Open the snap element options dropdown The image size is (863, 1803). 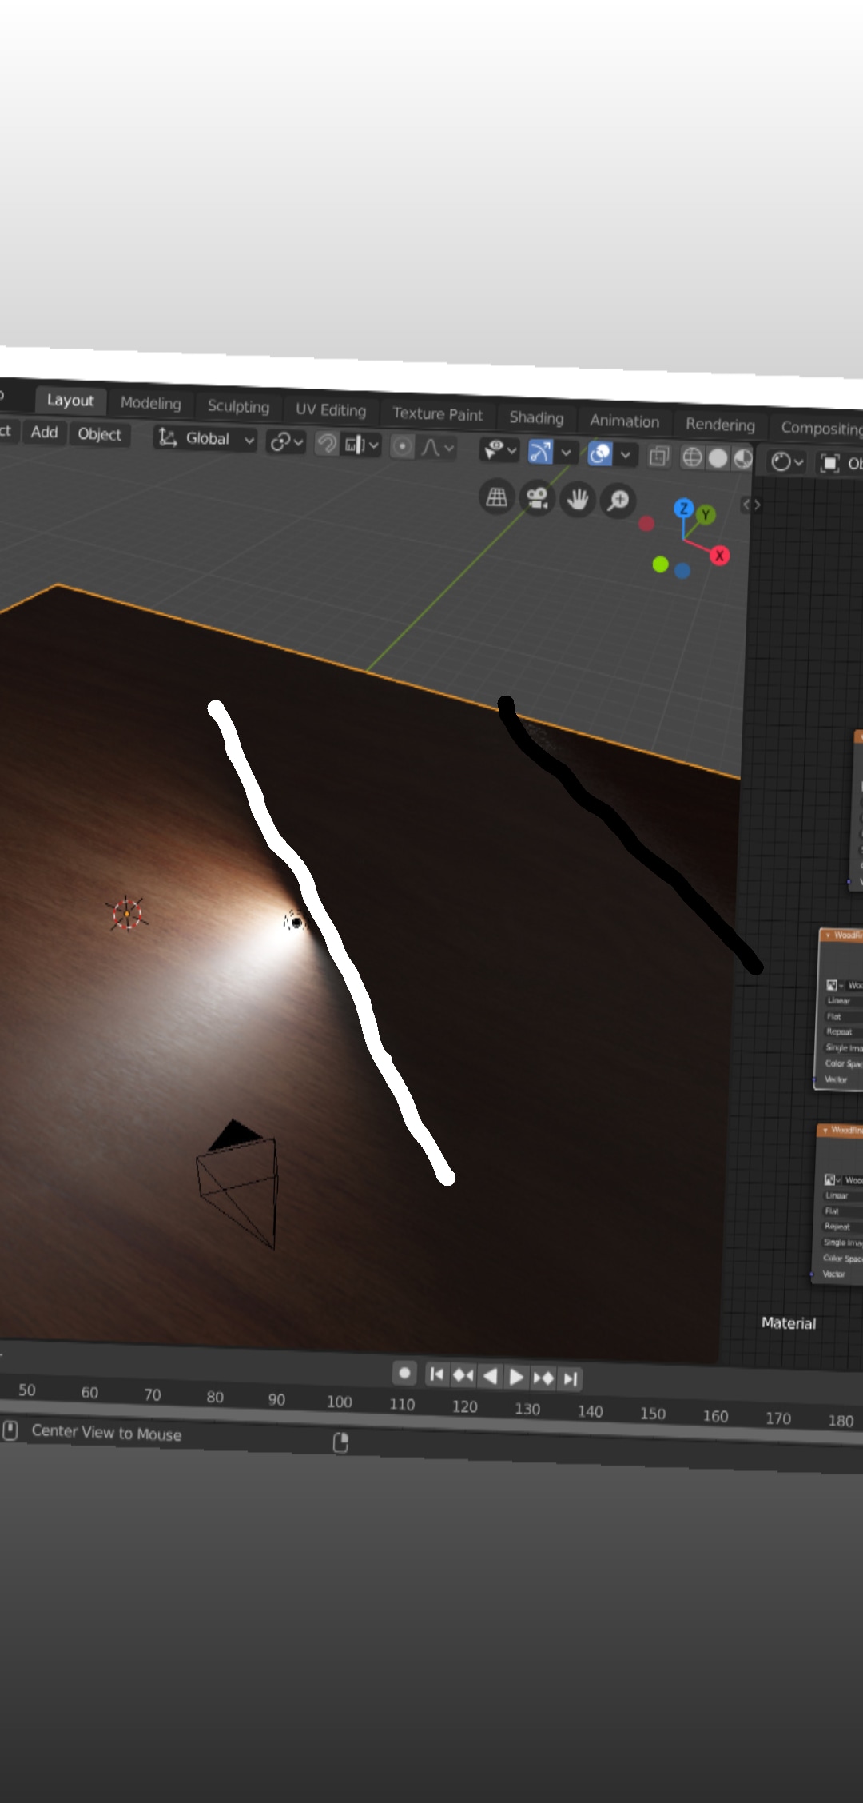coord(361,444)
